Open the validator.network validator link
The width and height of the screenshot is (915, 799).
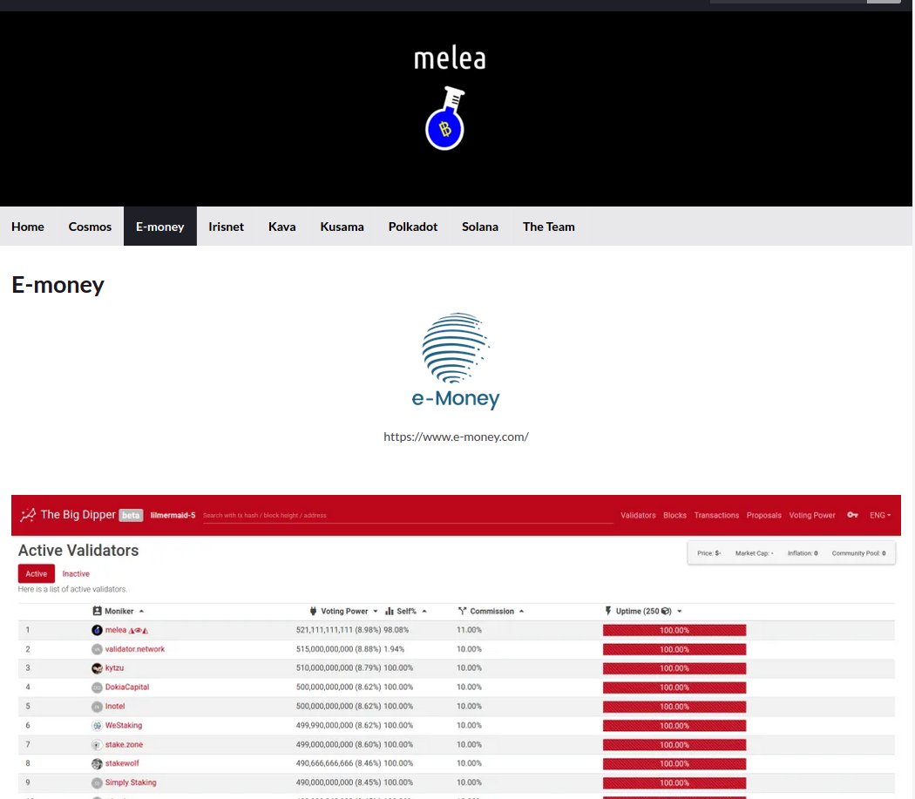pyautogui.click(x=135, y=649)
